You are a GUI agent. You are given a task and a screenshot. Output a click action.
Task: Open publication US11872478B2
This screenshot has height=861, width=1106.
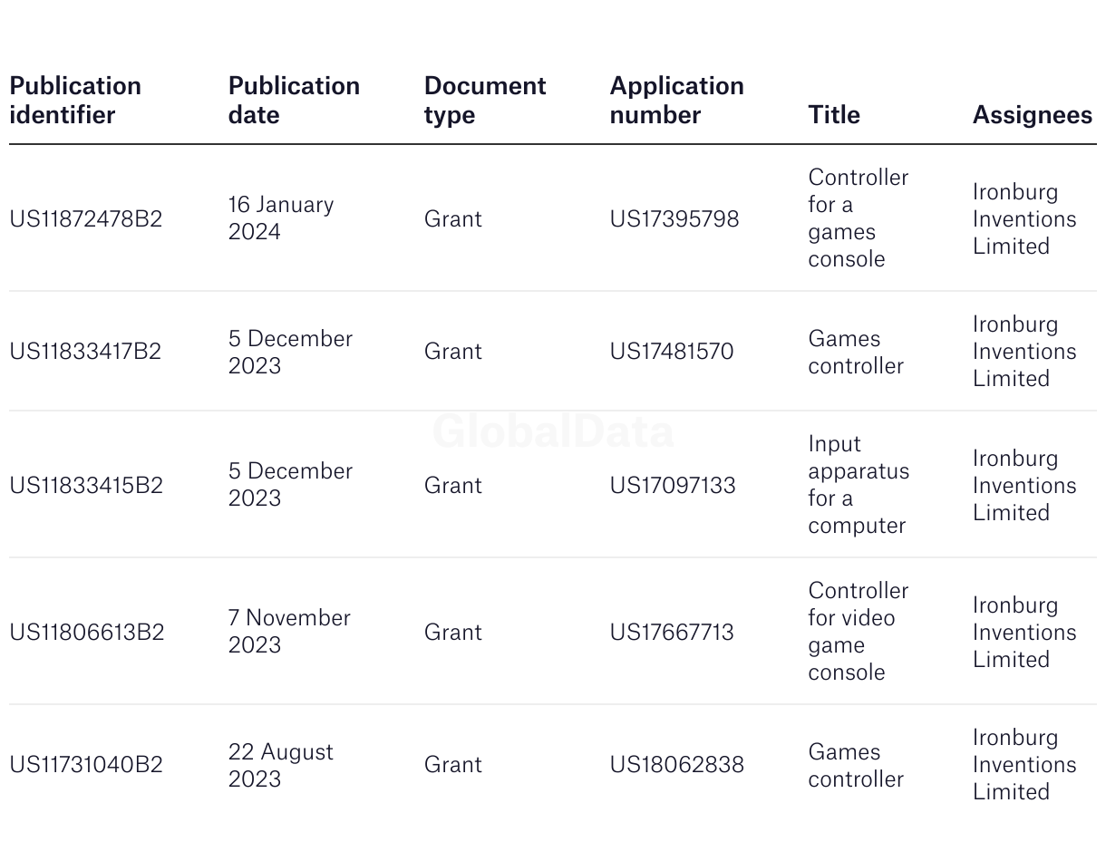pyautogui.click(x=86, y=219)
